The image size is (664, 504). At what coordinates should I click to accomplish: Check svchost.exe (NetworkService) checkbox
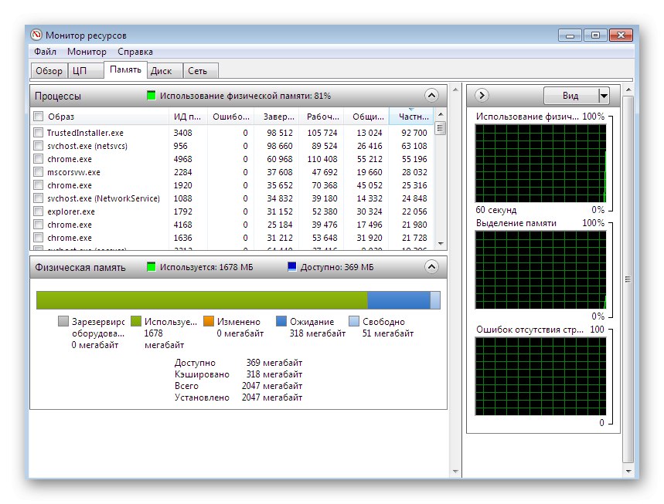[38, 198]
